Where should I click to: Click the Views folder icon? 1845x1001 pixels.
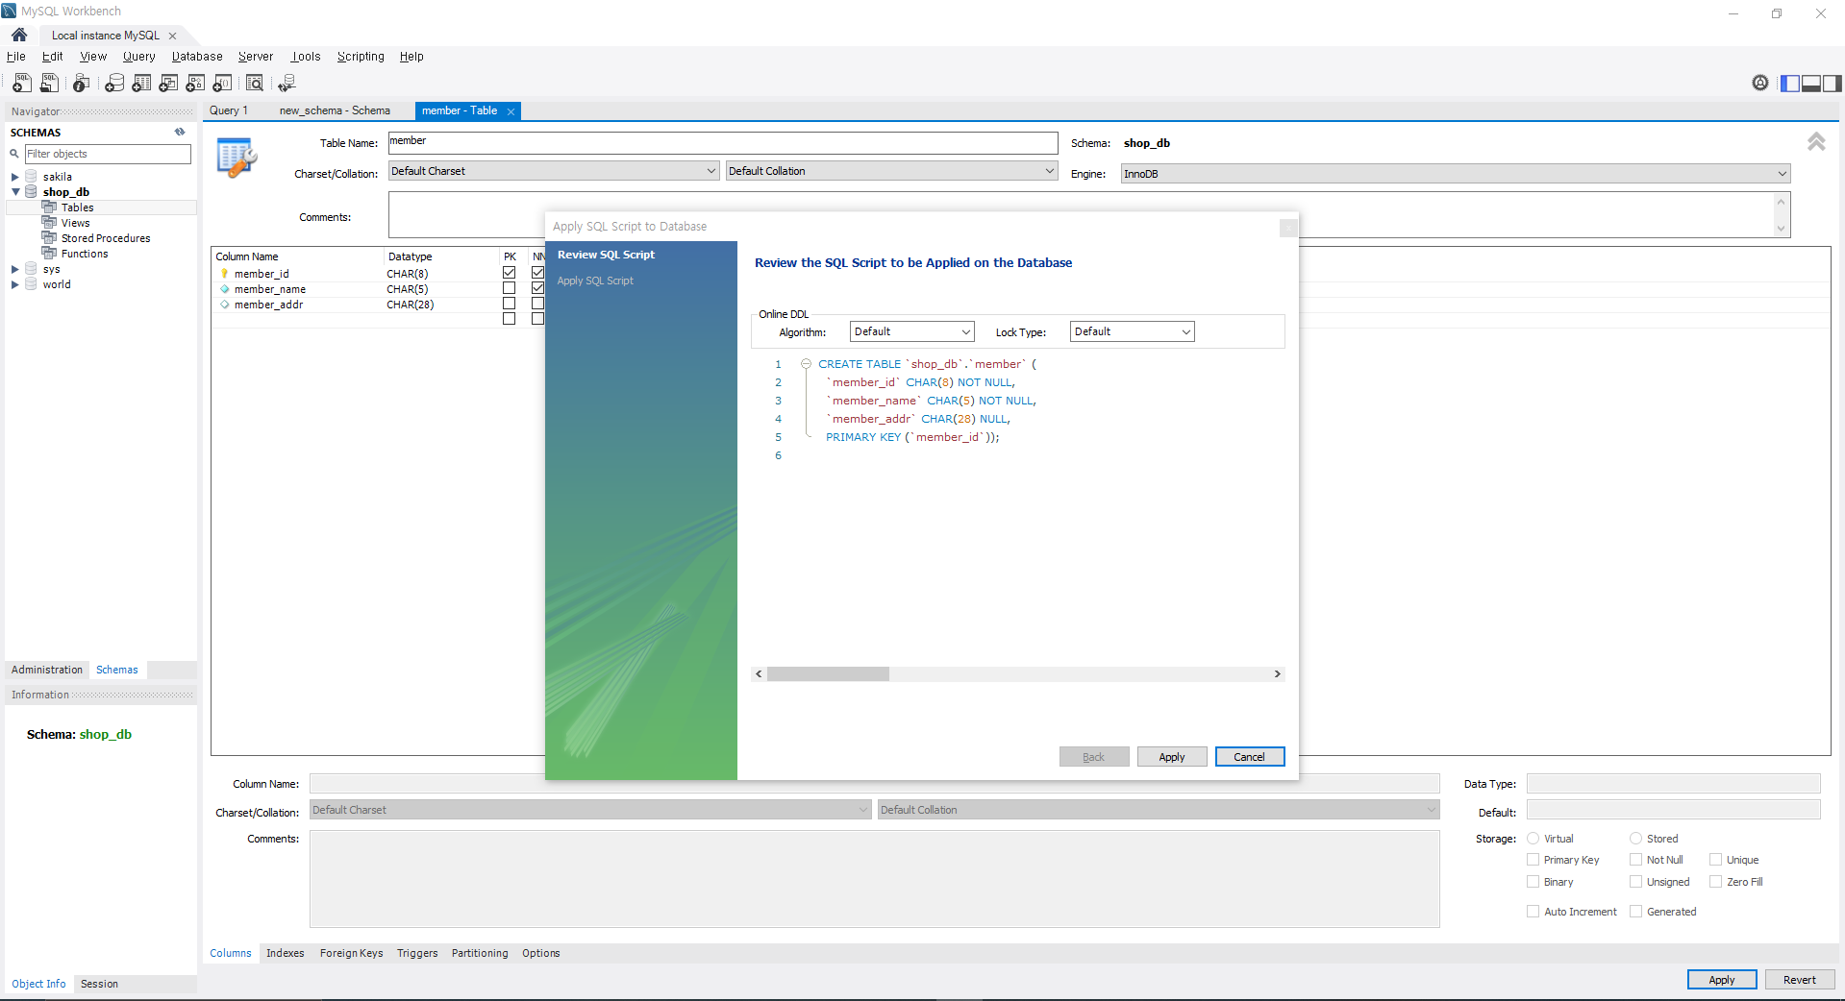pyautogui.click(x=49, y=223)
